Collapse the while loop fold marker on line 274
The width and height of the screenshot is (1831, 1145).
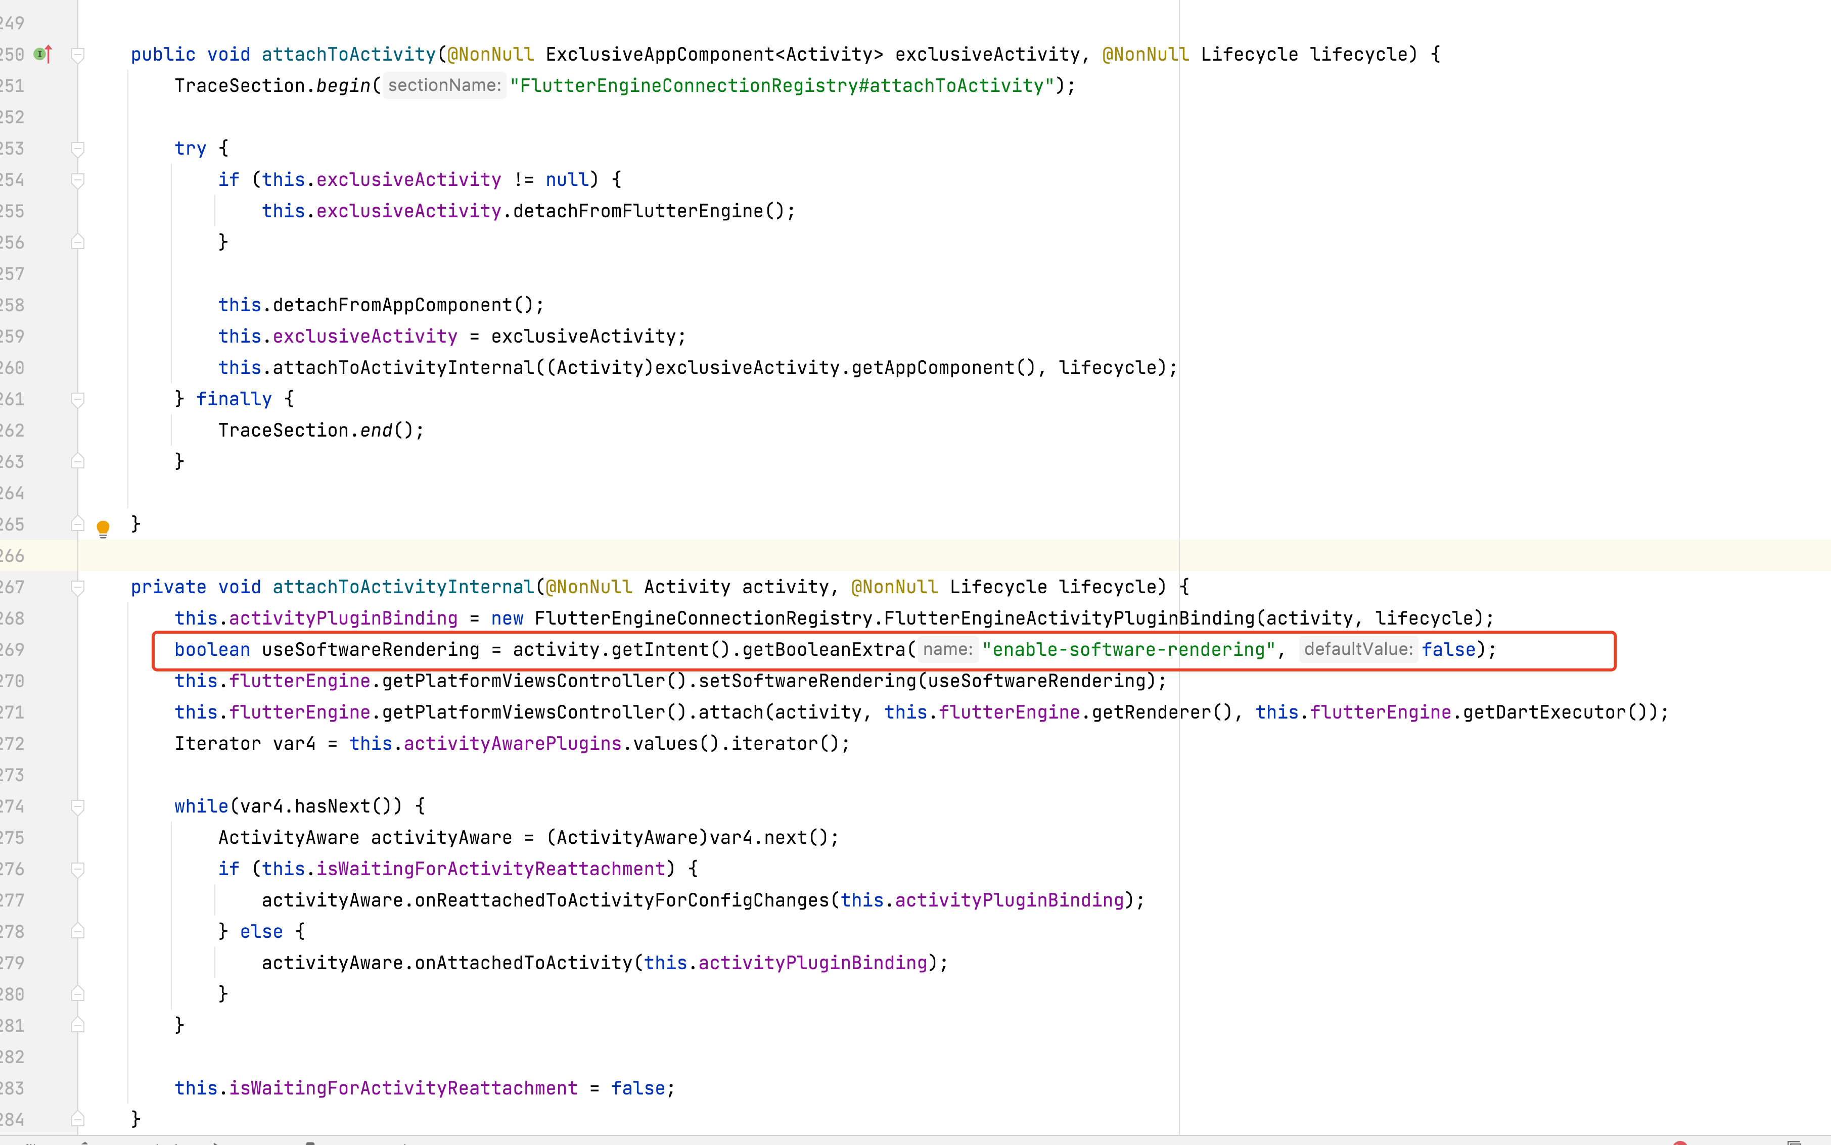78,806
